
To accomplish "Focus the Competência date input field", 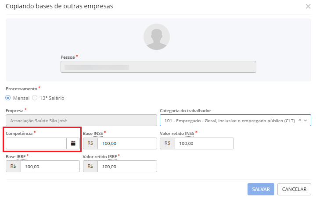I will (36, 143).
